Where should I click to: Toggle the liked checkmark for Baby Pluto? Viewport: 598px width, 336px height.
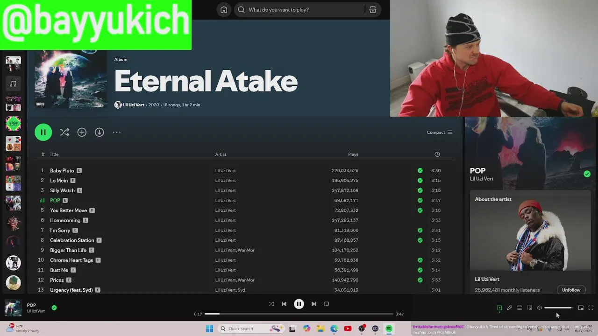click(x=420, y=171)
